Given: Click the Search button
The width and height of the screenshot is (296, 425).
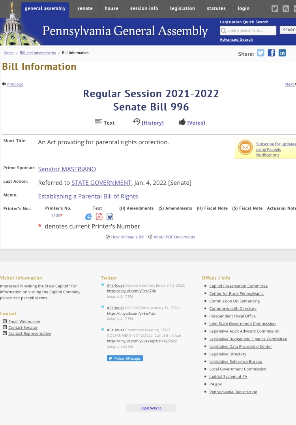Looking at the screenshot, I should click(288, 30).
